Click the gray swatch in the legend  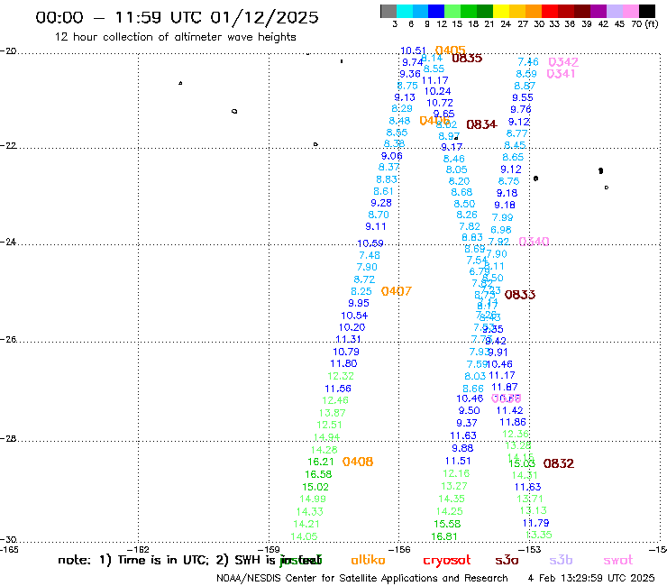[x=388, y=11]
